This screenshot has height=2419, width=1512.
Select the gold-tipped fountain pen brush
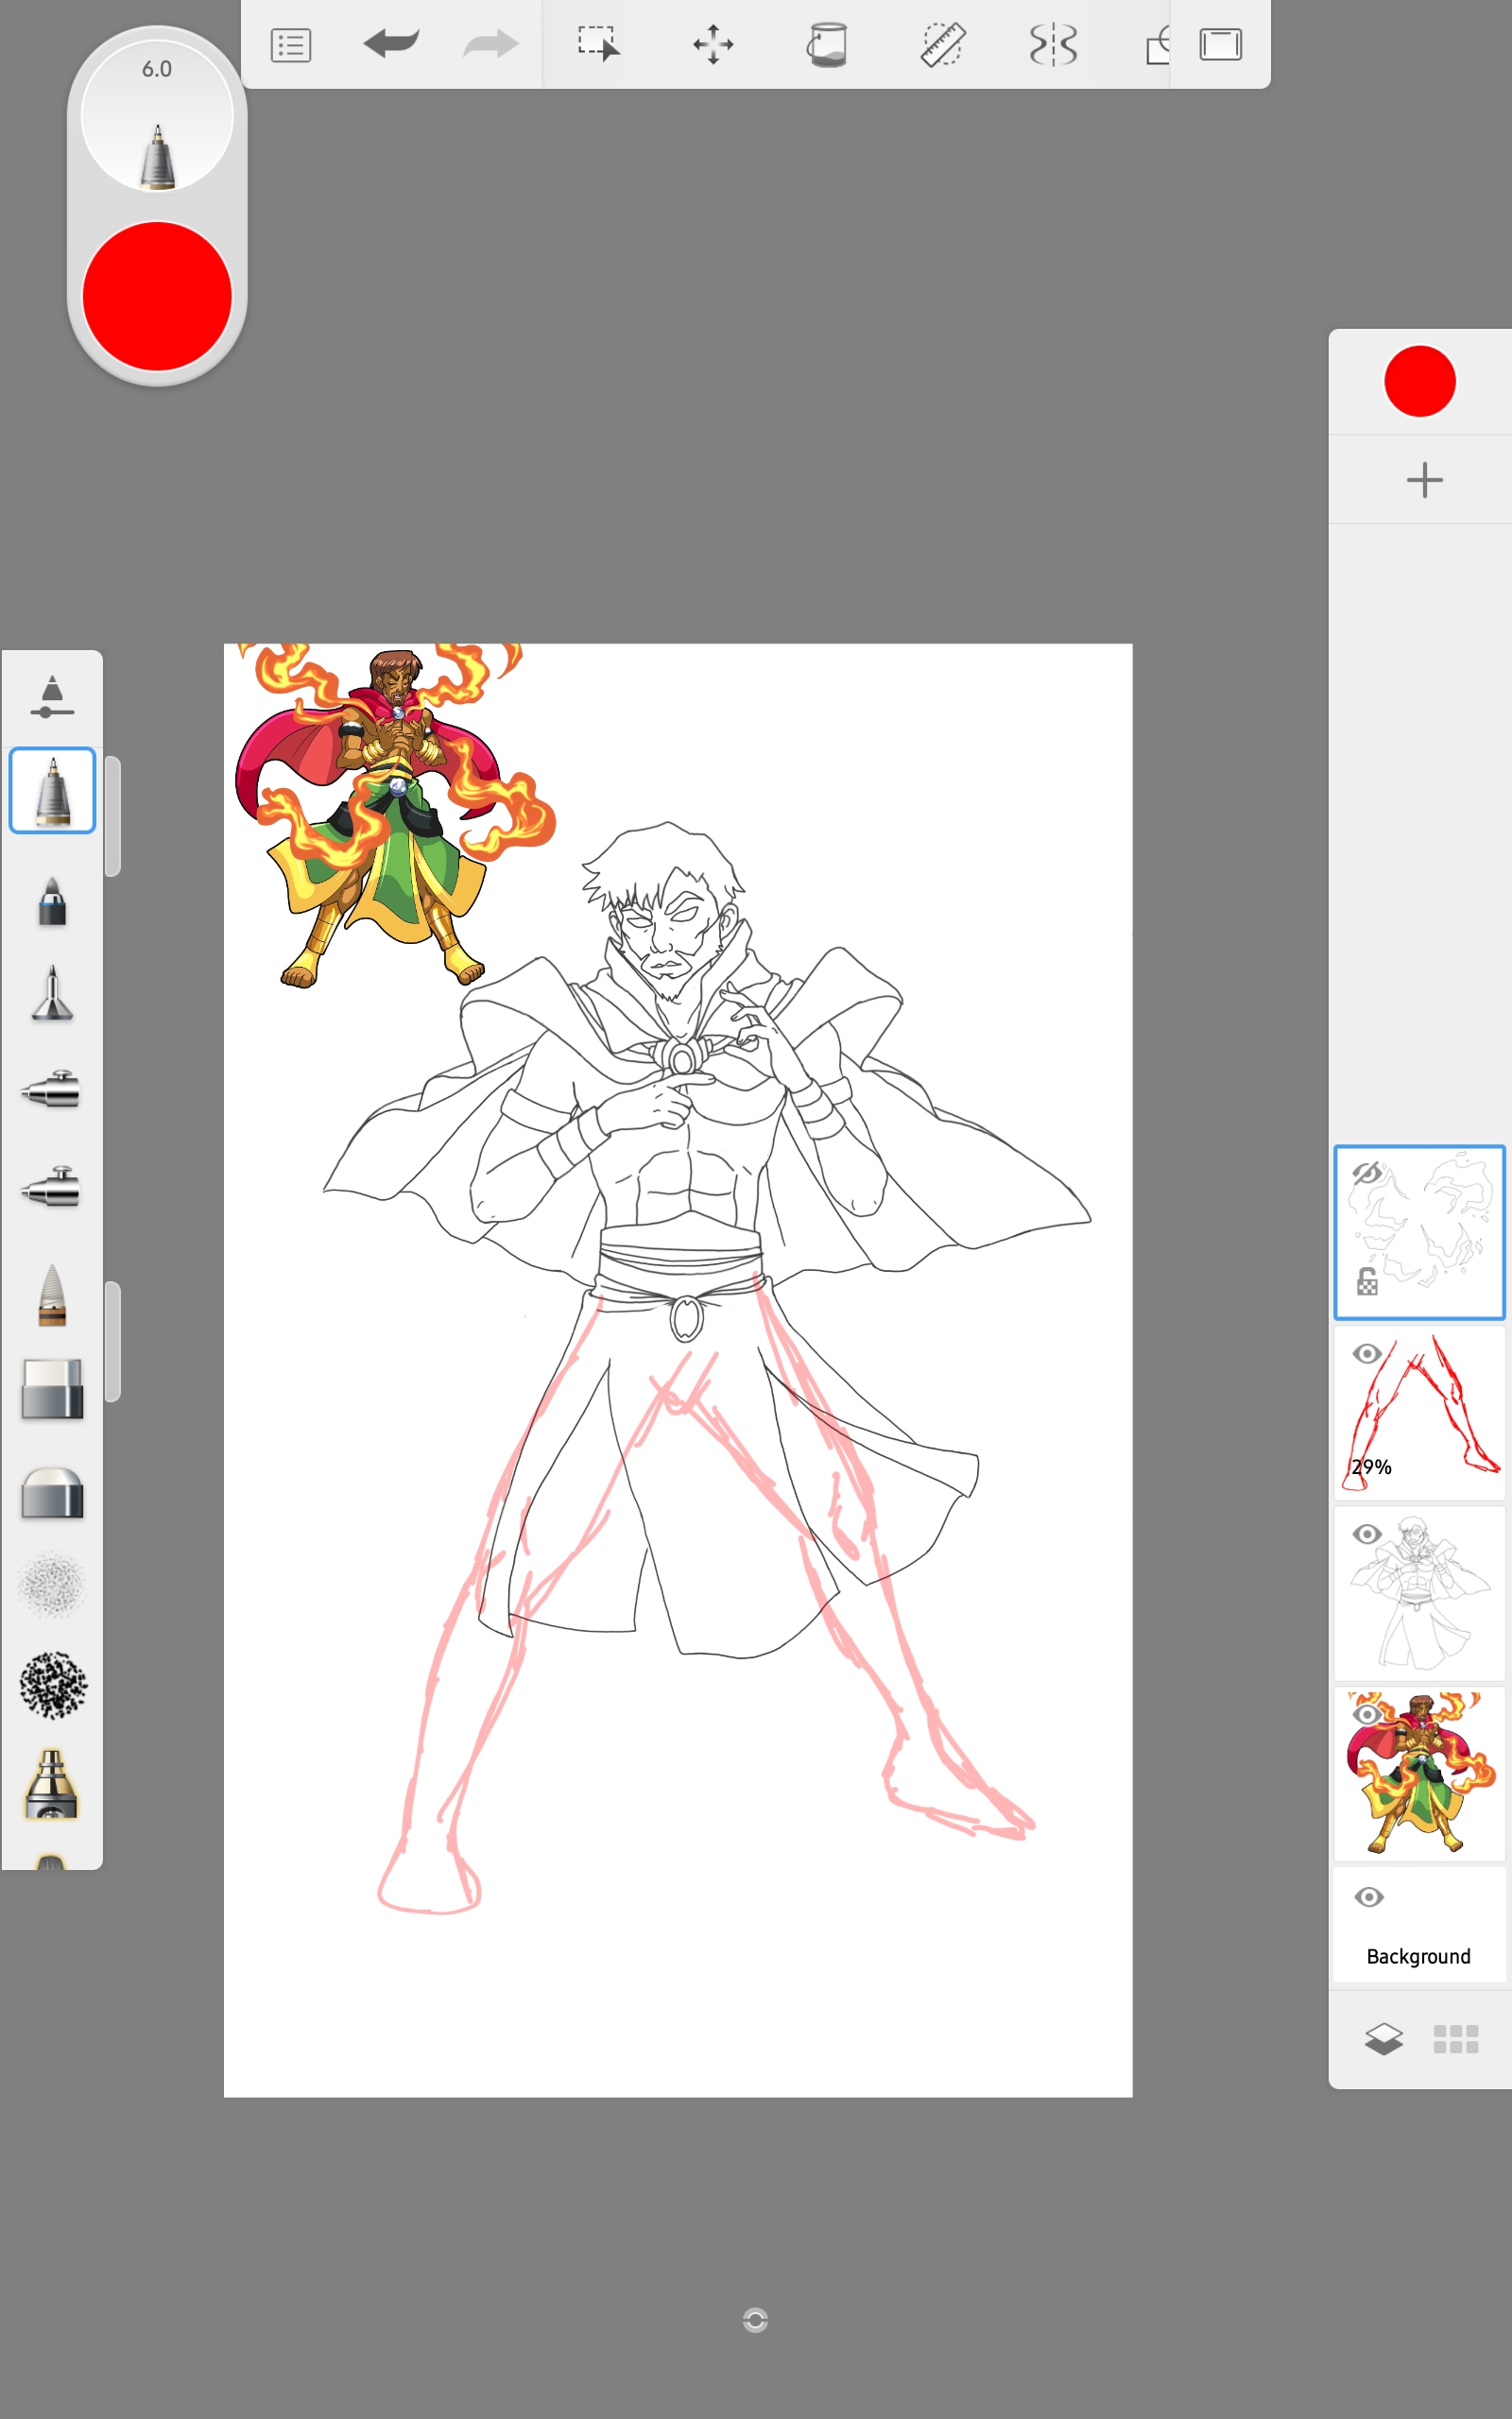52,1784
